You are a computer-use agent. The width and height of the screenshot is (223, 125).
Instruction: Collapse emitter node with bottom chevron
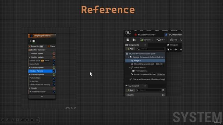42,97
